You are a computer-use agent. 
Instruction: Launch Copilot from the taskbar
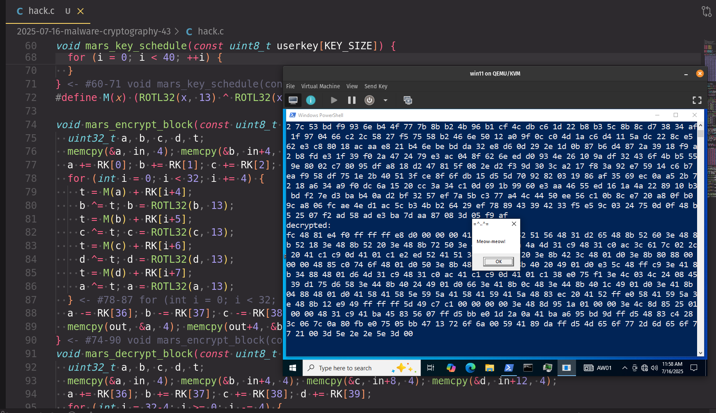pos(451,368)
